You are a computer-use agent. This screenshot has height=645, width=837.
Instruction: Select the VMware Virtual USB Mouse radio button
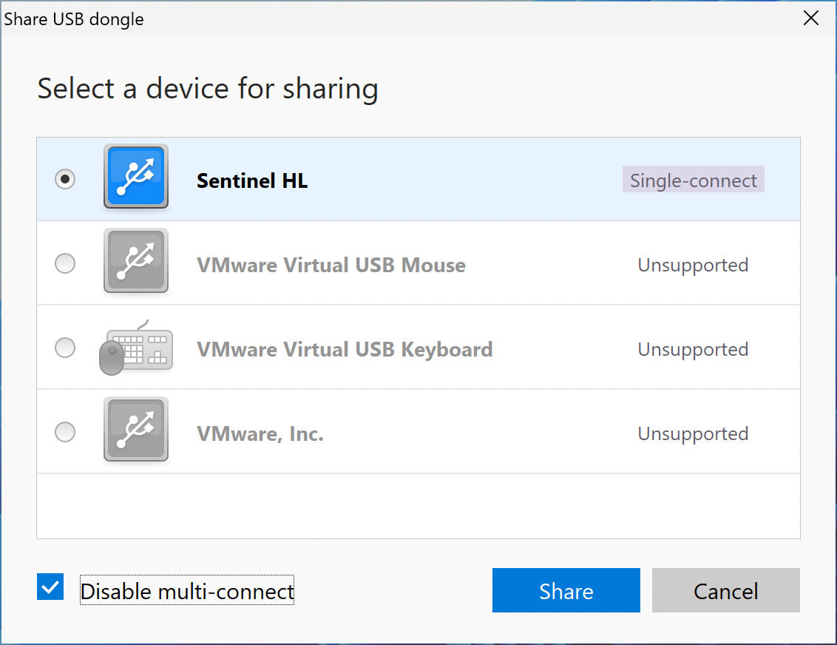[65, 263]
